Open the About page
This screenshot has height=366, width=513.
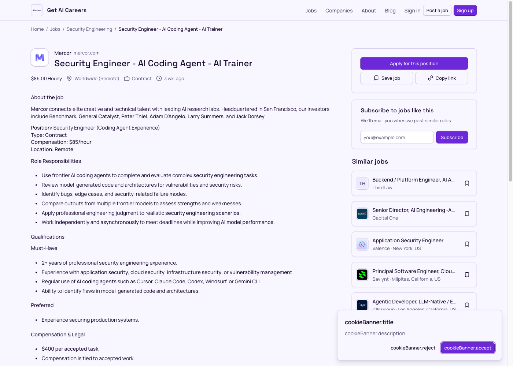[x=369, y=11]
